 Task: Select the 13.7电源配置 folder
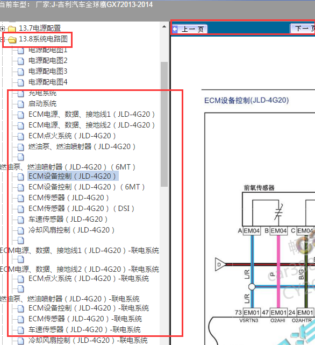40,28
